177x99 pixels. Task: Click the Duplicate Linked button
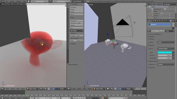(77, 23)
